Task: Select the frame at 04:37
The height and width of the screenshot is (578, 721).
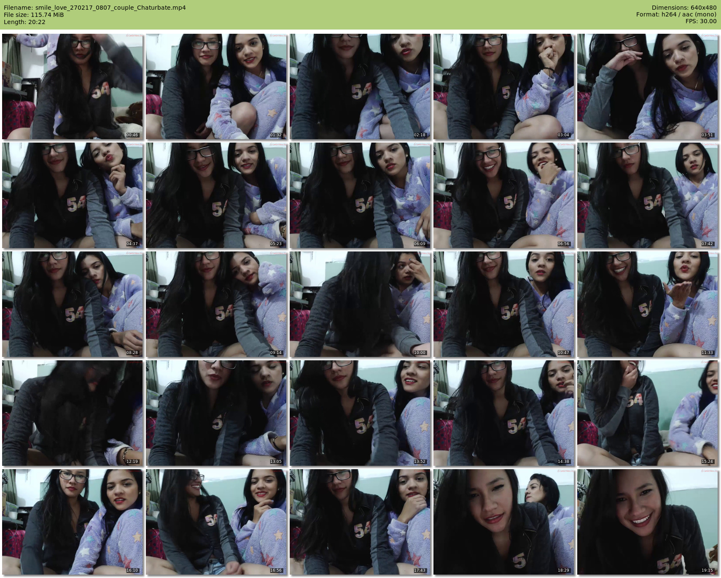Action: 73,195
